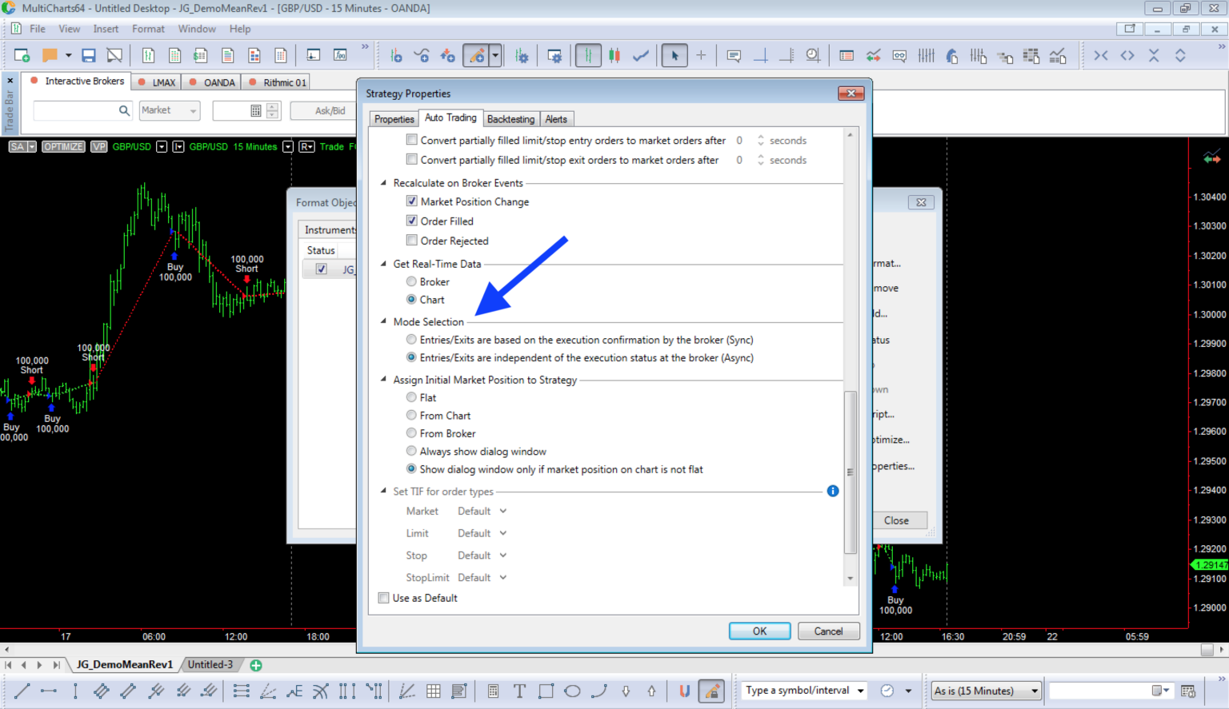This screenshot has width=1229, height=709.
Task: Select the Text drawing tool
Action: pos(518,690)
